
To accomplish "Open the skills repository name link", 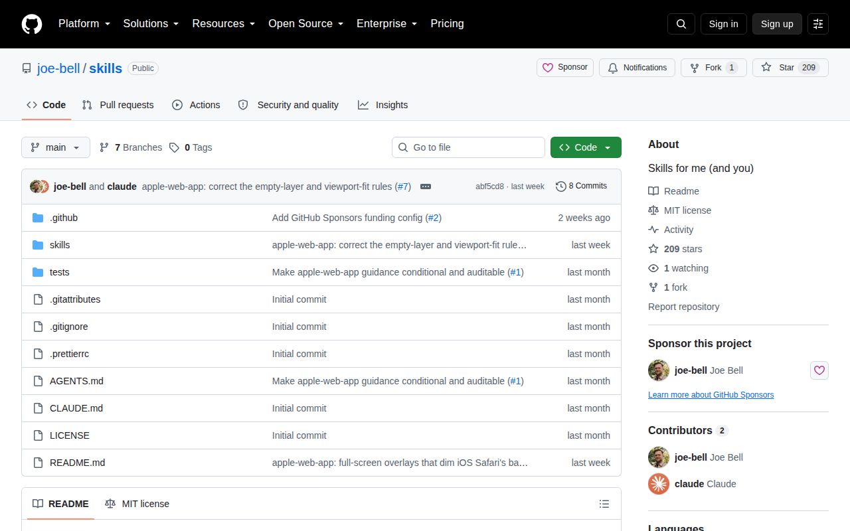I will tap(106, 68).
